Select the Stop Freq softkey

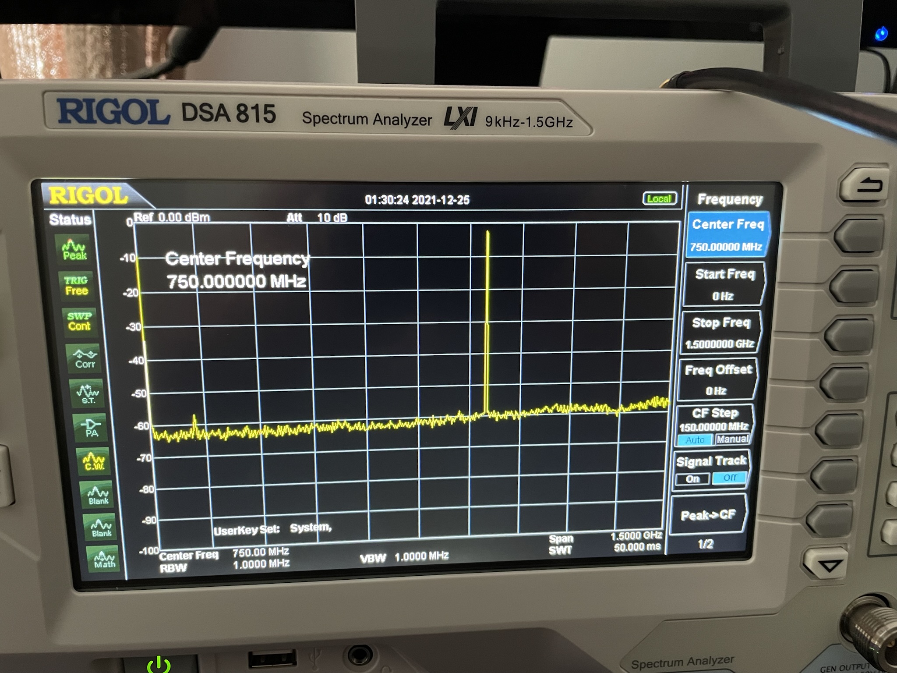[x=720, y=332]
